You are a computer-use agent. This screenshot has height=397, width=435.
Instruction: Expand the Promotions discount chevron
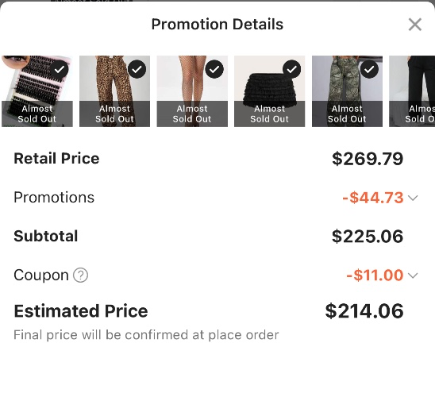click(x=413, y=198)
